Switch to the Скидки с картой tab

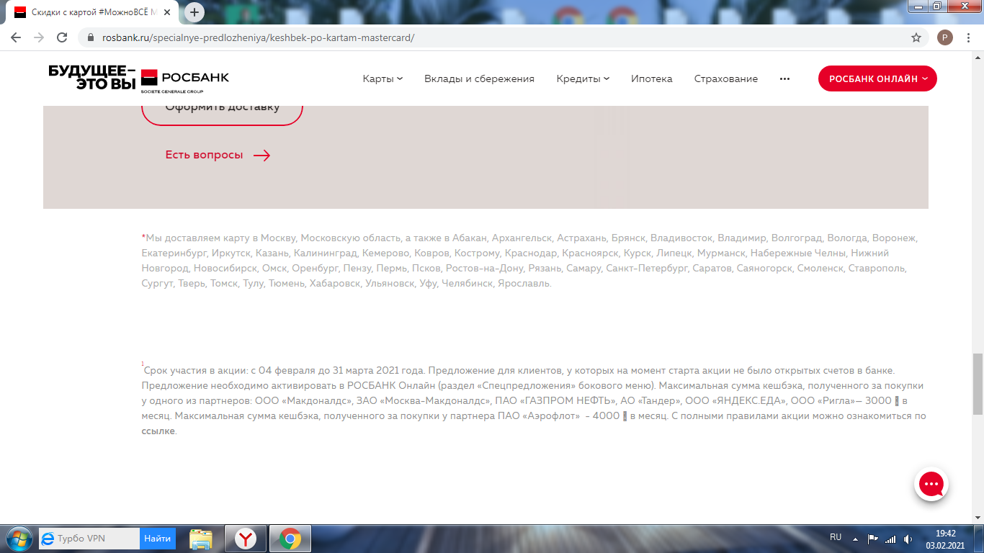[94, 12]
